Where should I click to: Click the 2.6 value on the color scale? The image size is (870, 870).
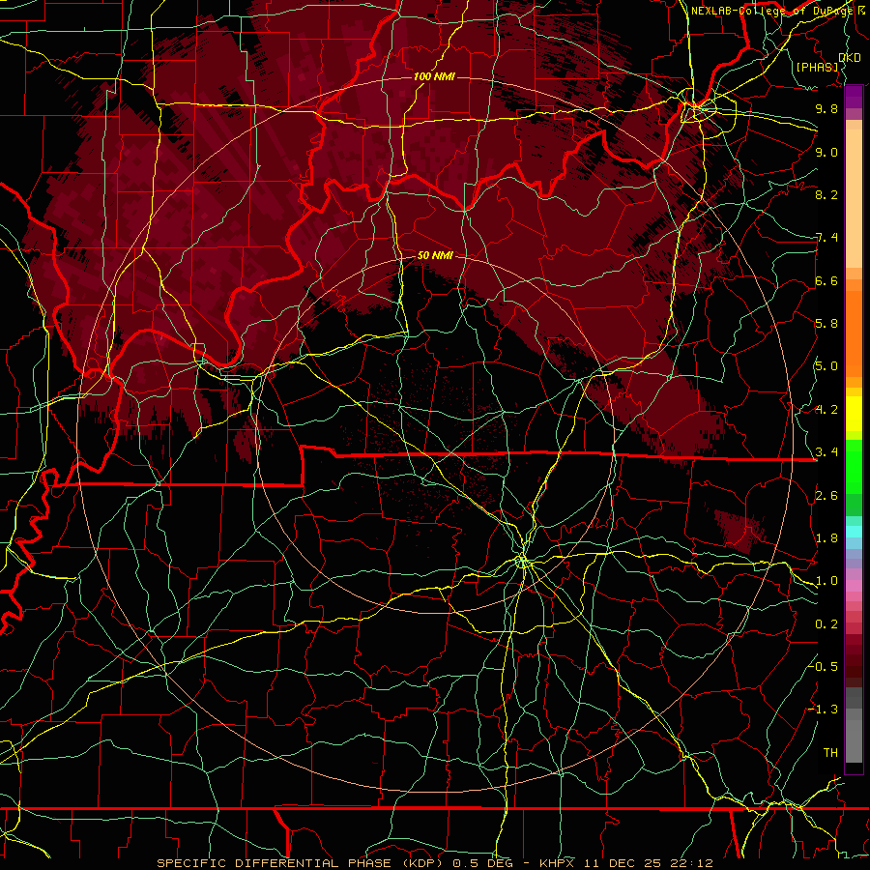click(826, 496)
